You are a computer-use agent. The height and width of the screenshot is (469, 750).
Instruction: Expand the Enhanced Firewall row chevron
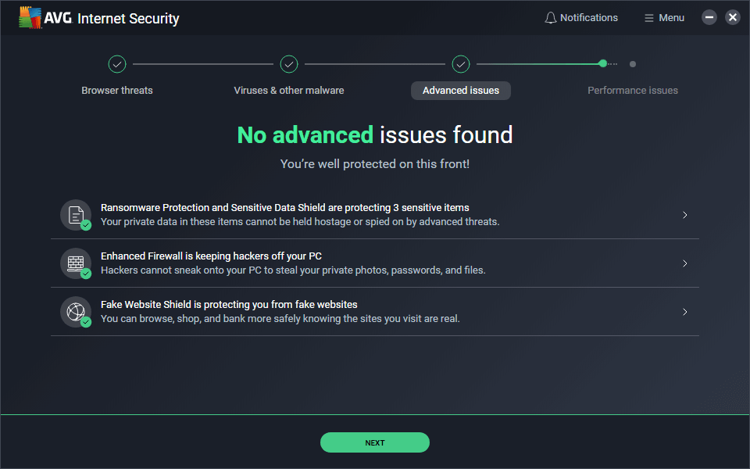(684, 263)
